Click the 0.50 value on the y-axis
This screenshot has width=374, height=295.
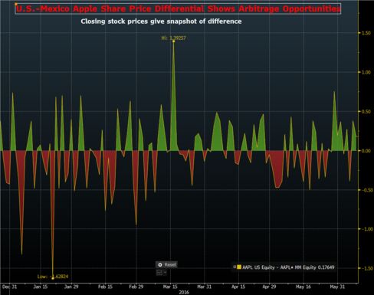[x=366, y=112]
